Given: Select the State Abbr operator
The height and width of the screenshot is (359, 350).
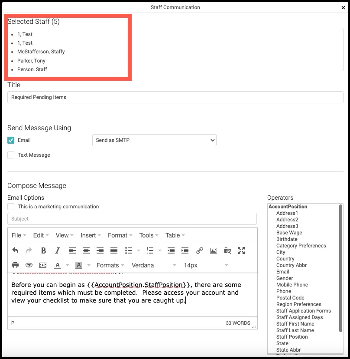Looking at the screenshot, I should tap(288, 350).
